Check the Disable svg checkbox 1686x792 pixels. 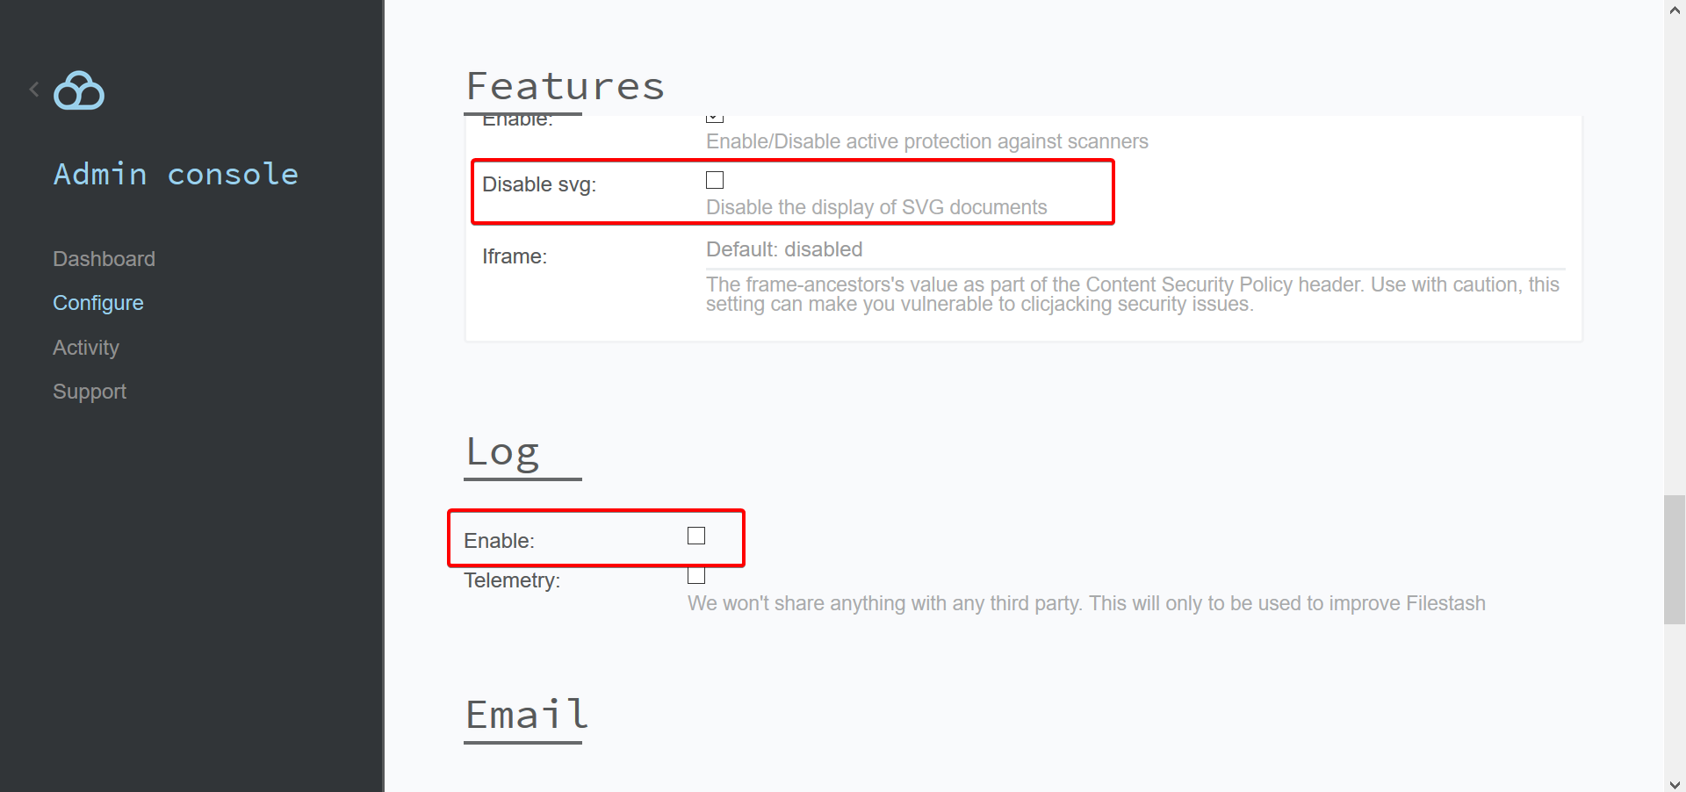click(715, 181)
